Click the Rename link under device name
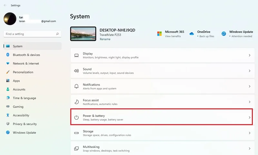This screenshot has width=258, height=155. coord(105,39)
